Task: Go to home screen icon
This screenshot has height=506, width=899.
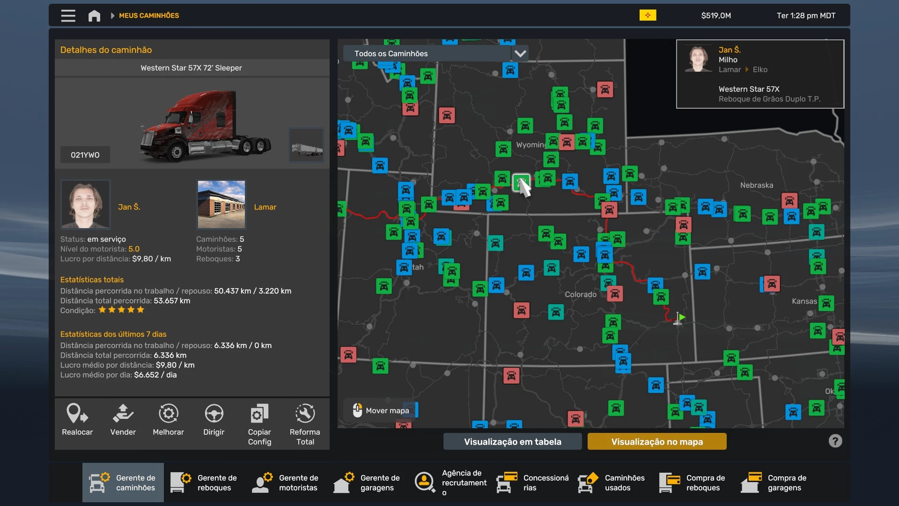Action: click(94, 15)
